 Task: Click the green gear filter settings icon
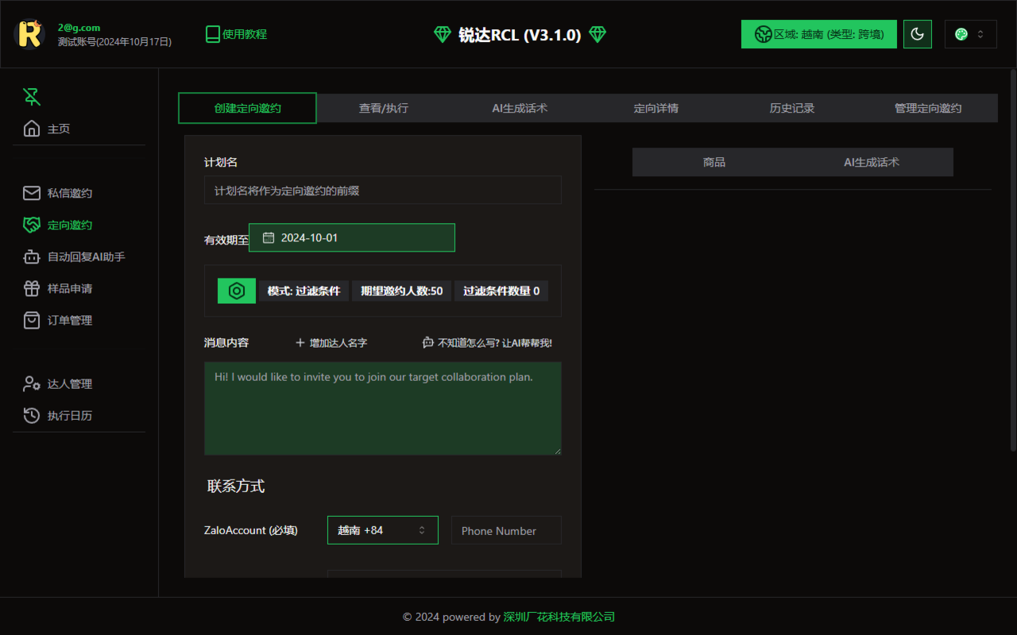tap(236, 291)
